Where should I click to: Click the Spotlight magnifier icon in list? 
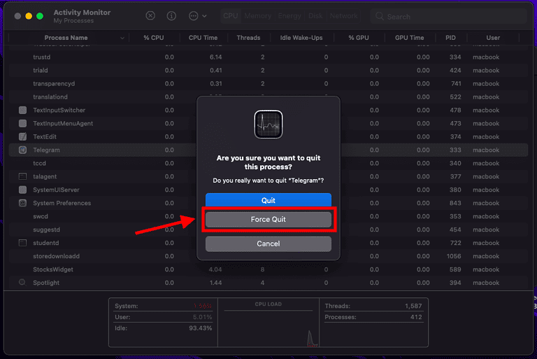[22, 283]
